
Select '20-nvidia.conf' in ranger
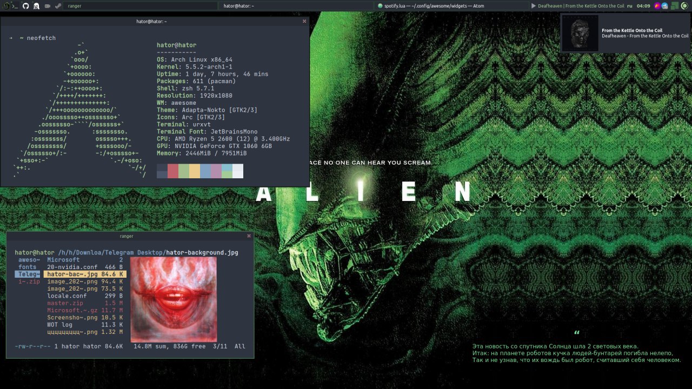pos(85,267)
